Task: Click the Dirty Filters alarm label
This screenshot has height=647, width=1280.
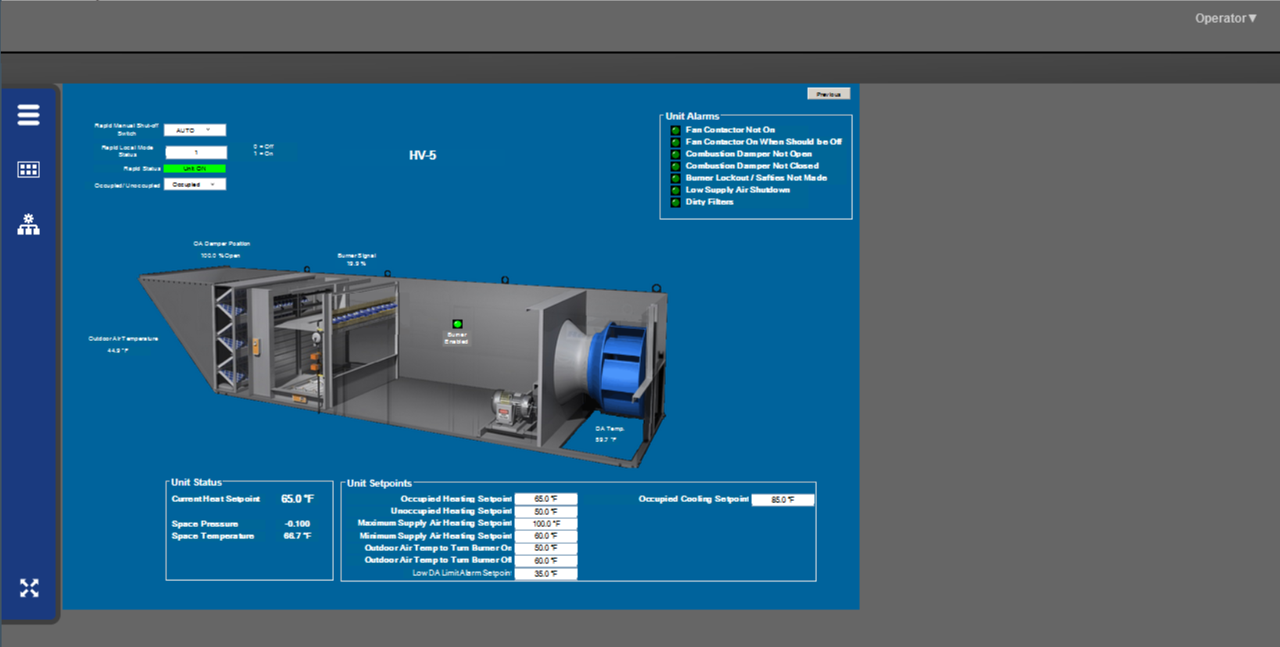Action: pyautogui.click(x=710, y=202)
